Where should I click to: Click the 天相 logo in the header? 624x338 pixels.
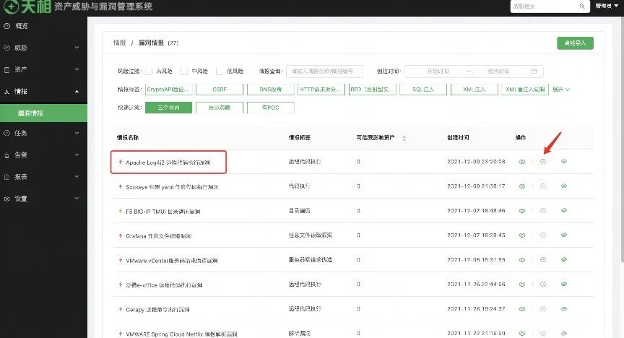pos(26,6)
